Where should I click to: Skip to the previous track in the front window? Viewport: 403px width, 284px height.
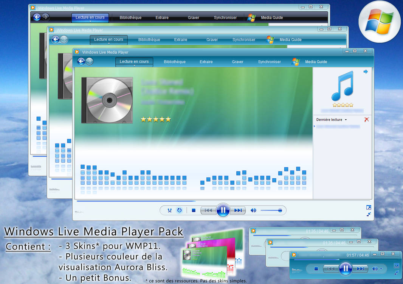(x=208, y=211)
